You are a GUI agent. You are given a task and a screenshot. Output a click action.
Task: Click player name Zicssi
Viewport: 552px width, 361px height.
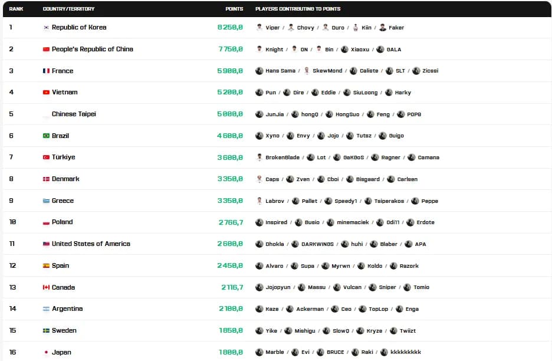(430, 71)
